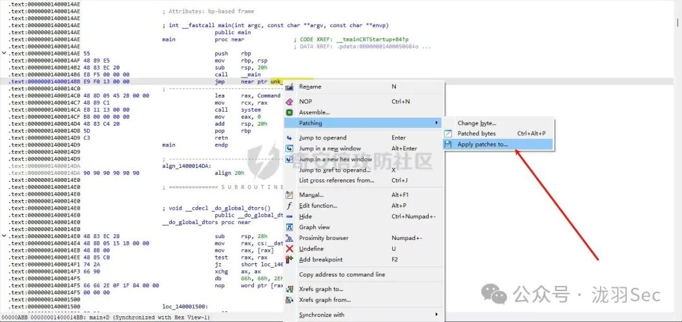The height and width of the screenshot is (322, 682).
Task: Click the Xrefs graph from icon
Action: (x=289, y=300)
